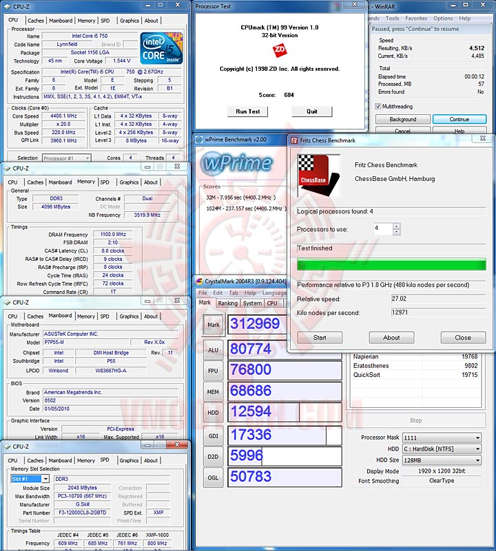
Task: Click the DRAM Frequency value 1100.0 MHz
Action: click(113, 235)
